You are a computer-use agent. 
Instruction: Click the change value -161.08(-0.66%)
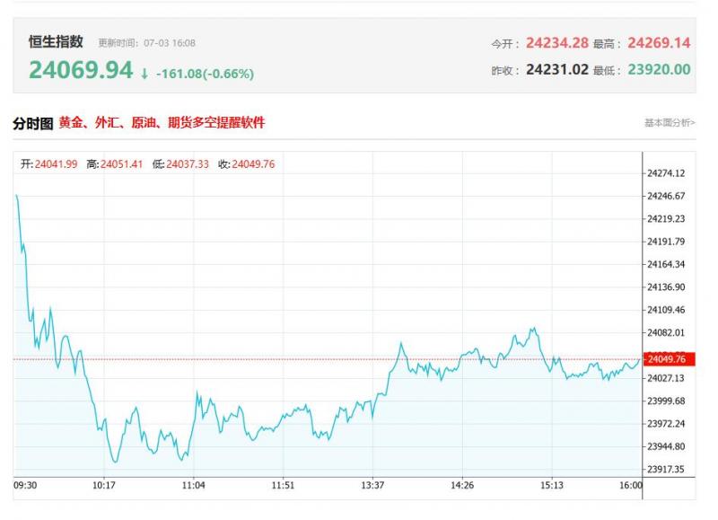click(206, 74)
